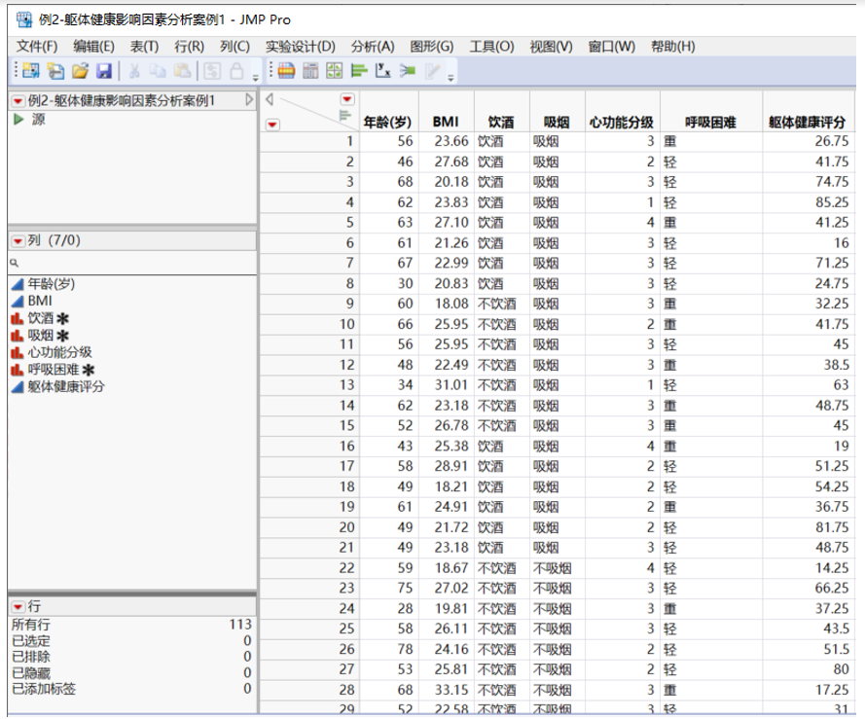Open the 列 (7/0) panel red triangle menu
865x719 pixels.
click(x=18, y=239)
